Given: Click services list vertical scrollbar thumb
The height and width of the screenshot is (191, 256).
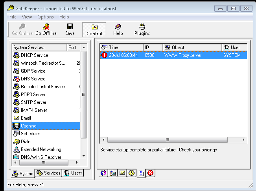Looking at the screenshot, I should 84,95.
